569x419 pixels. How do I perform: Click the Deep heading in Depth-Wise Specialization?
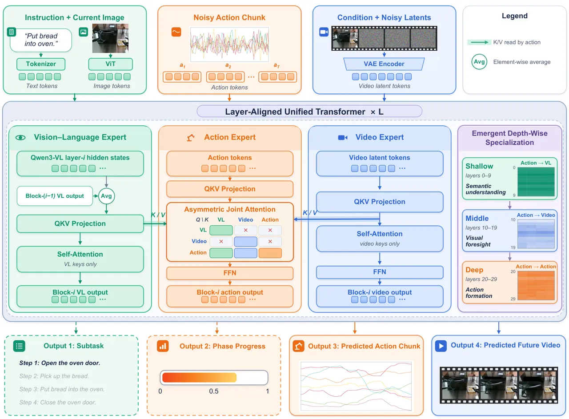tap(474, 270)
